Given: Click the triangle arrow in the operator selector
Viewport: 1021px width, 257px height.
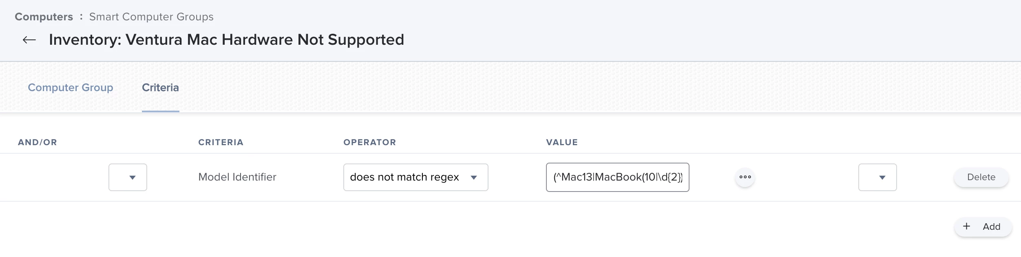Looking at the screenshot, I should click(x=474, y=178).
